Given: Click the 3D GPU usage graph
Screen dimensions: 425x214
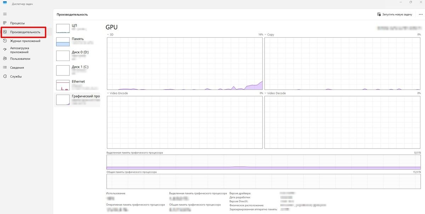Looking at the screenshot, I should (185, 63).
